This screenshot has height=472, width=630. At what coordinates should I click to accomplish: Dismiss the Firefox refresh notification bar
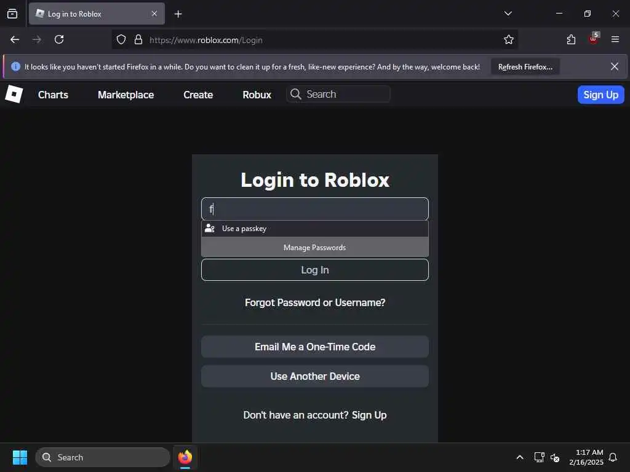(615, 66)
